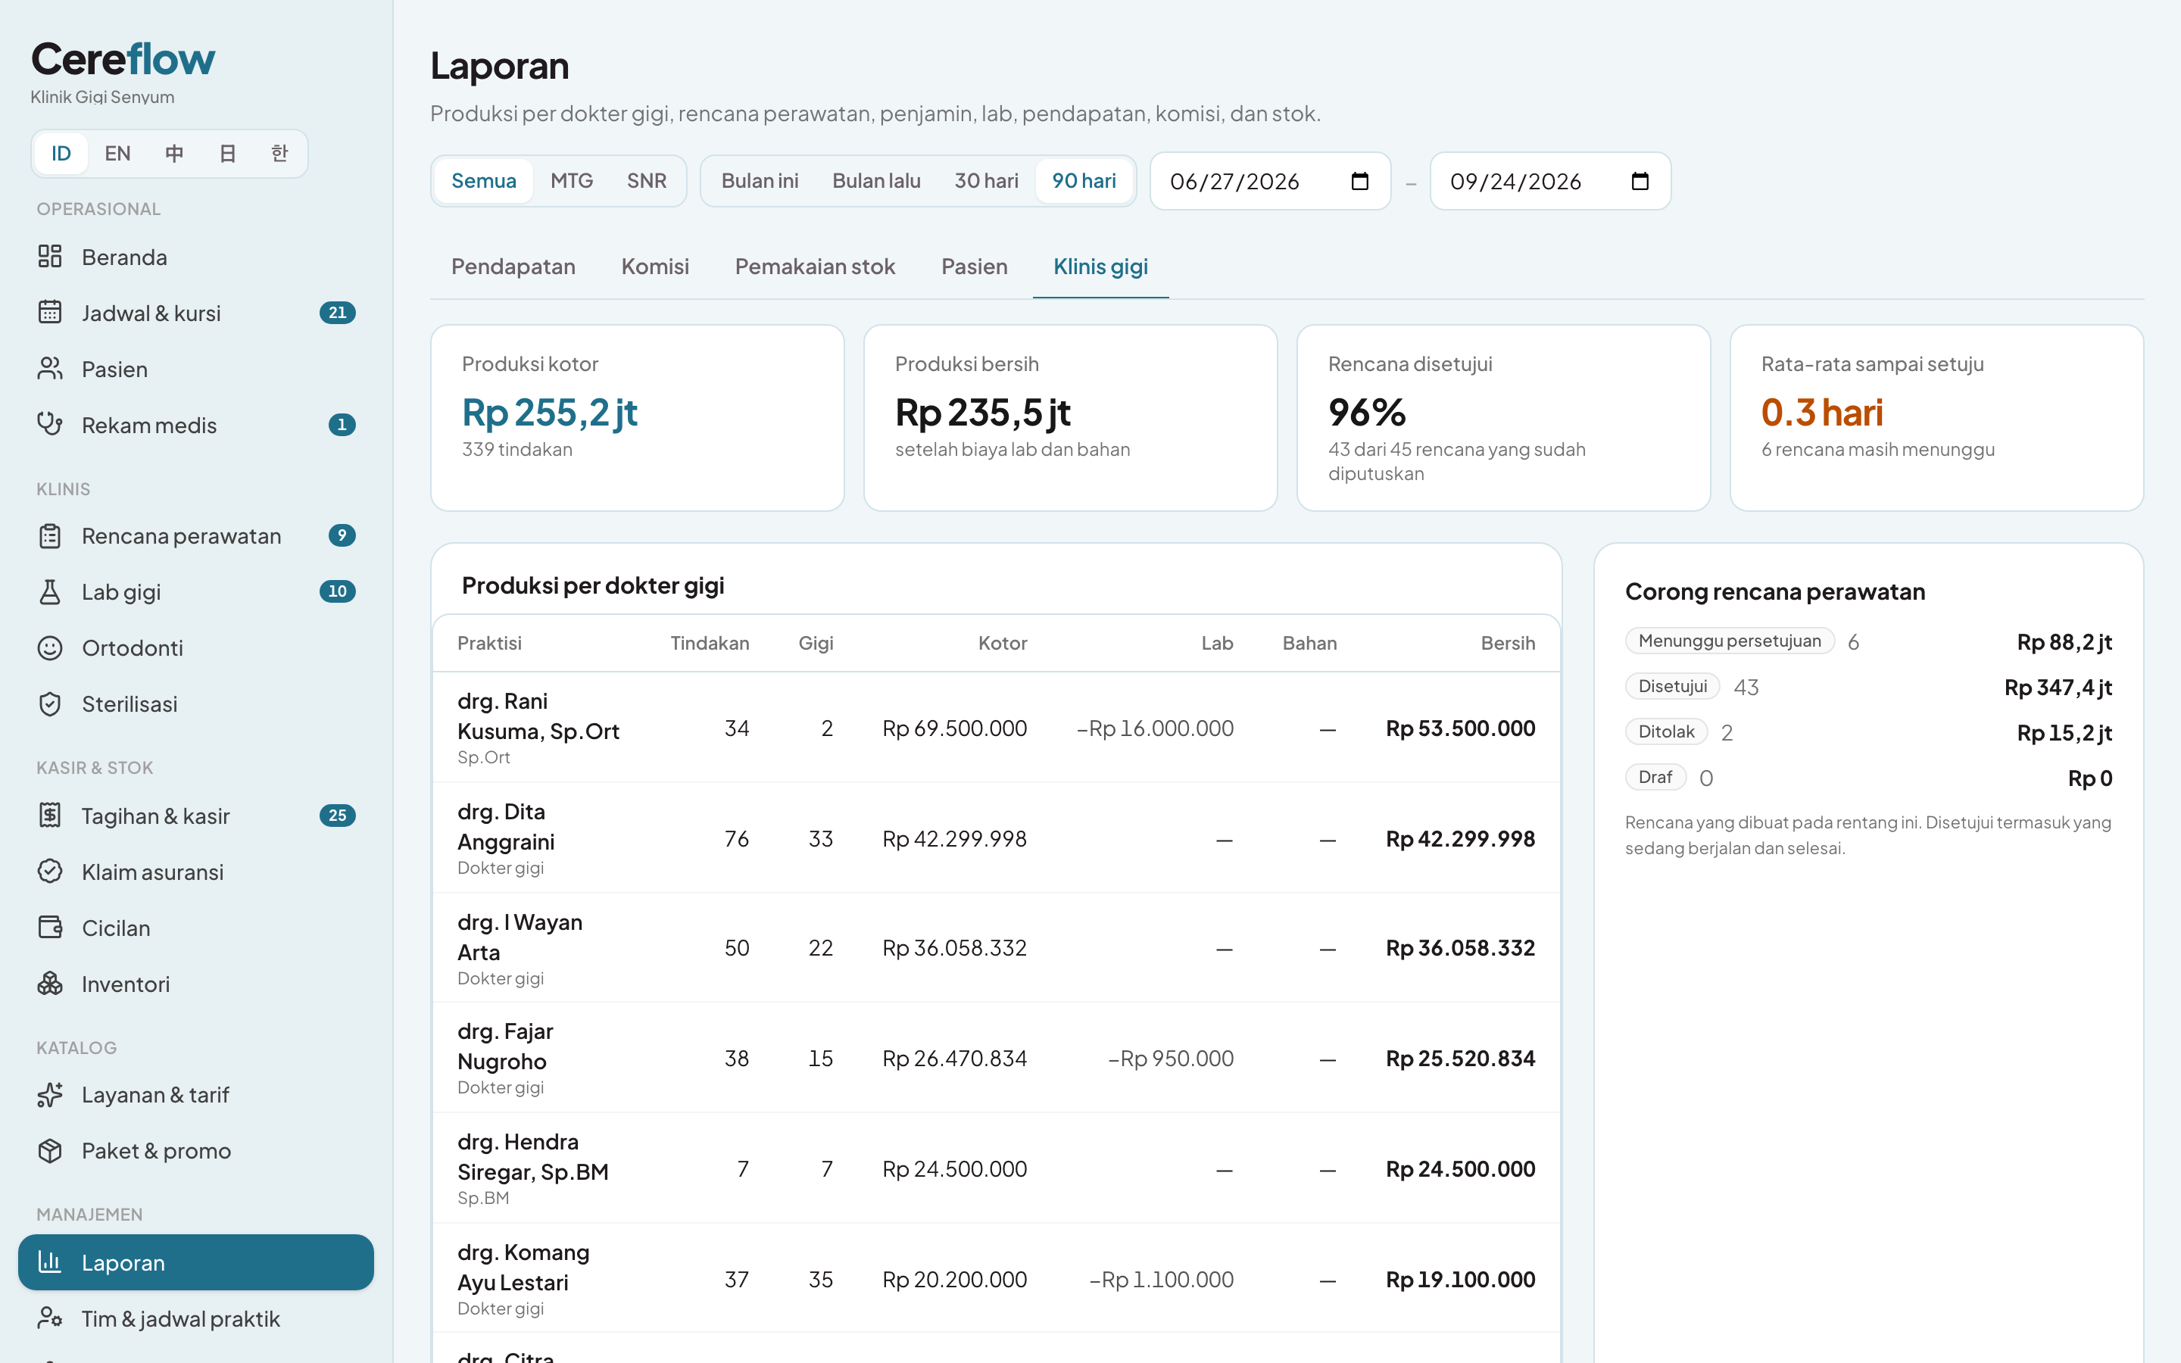Switch language to EN

click(117, 153)
